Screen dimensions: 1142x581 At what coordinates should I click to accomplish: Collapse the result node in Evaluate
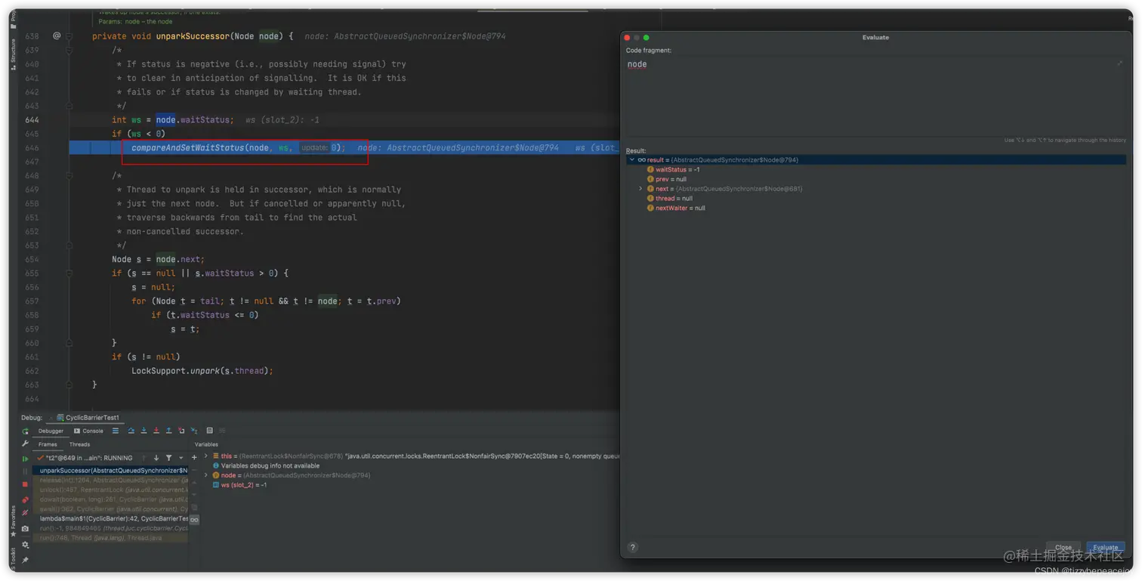632,160
